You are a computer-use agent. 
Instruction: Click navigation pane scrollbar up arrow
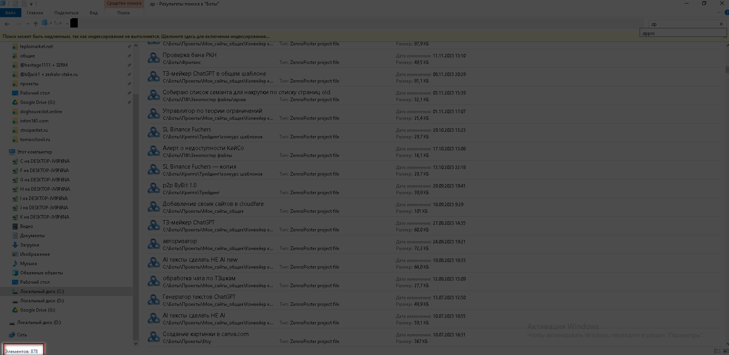[x=136, y=46]
